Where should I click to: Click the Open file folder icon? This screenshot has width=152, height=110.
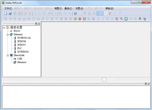10,13
